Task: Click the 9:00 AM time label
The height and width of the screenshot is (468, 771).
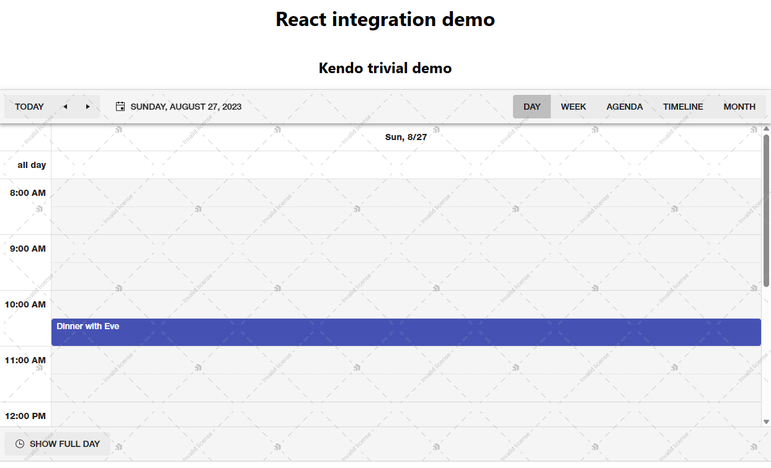Action: pos(28,249)
